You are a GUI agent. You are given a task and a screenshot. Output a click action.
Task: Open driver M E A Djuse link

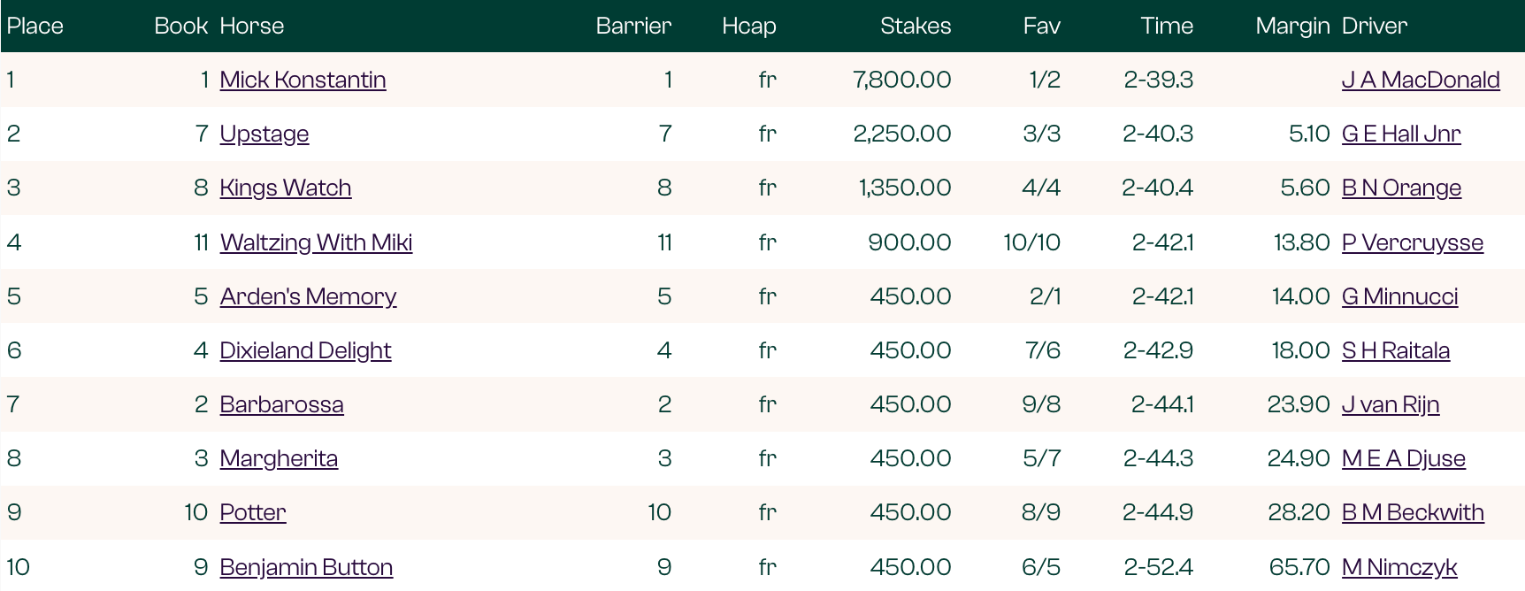(x=1403, y=458)
